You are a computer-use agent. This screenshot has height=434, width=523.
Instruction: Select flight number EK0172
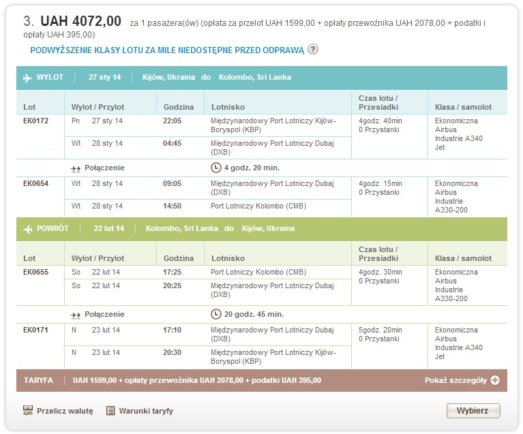pos(35,121)
